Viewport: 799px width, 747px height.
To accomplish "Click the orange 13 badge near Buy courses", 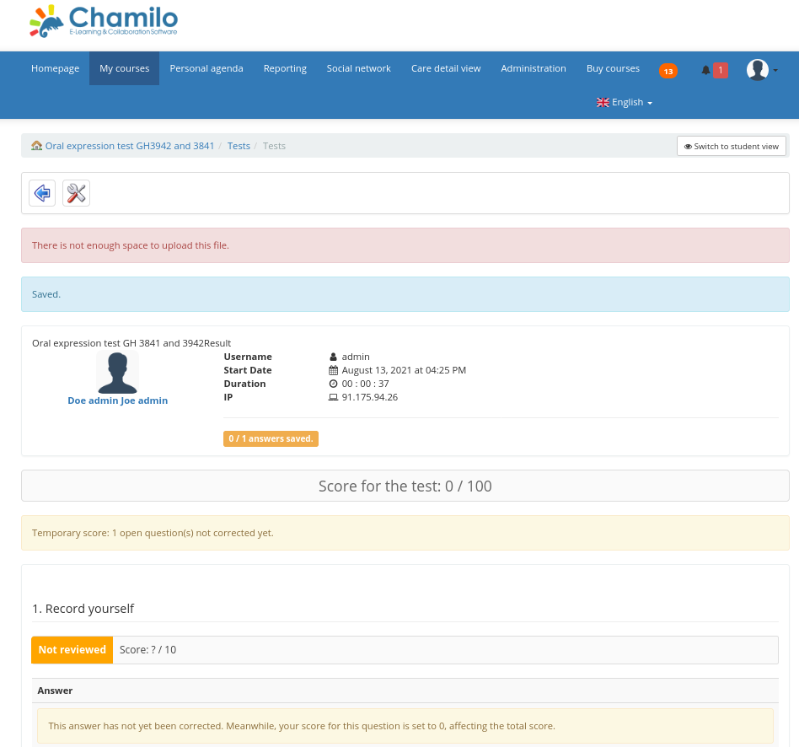I will coord(668,71).
